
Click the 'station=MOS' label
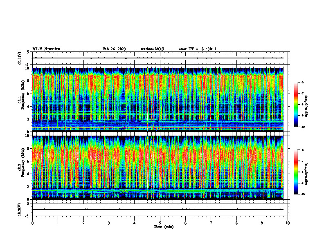tap(152, 49)
